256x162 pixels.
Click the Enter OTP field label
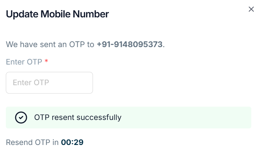[x=24, y=62]
